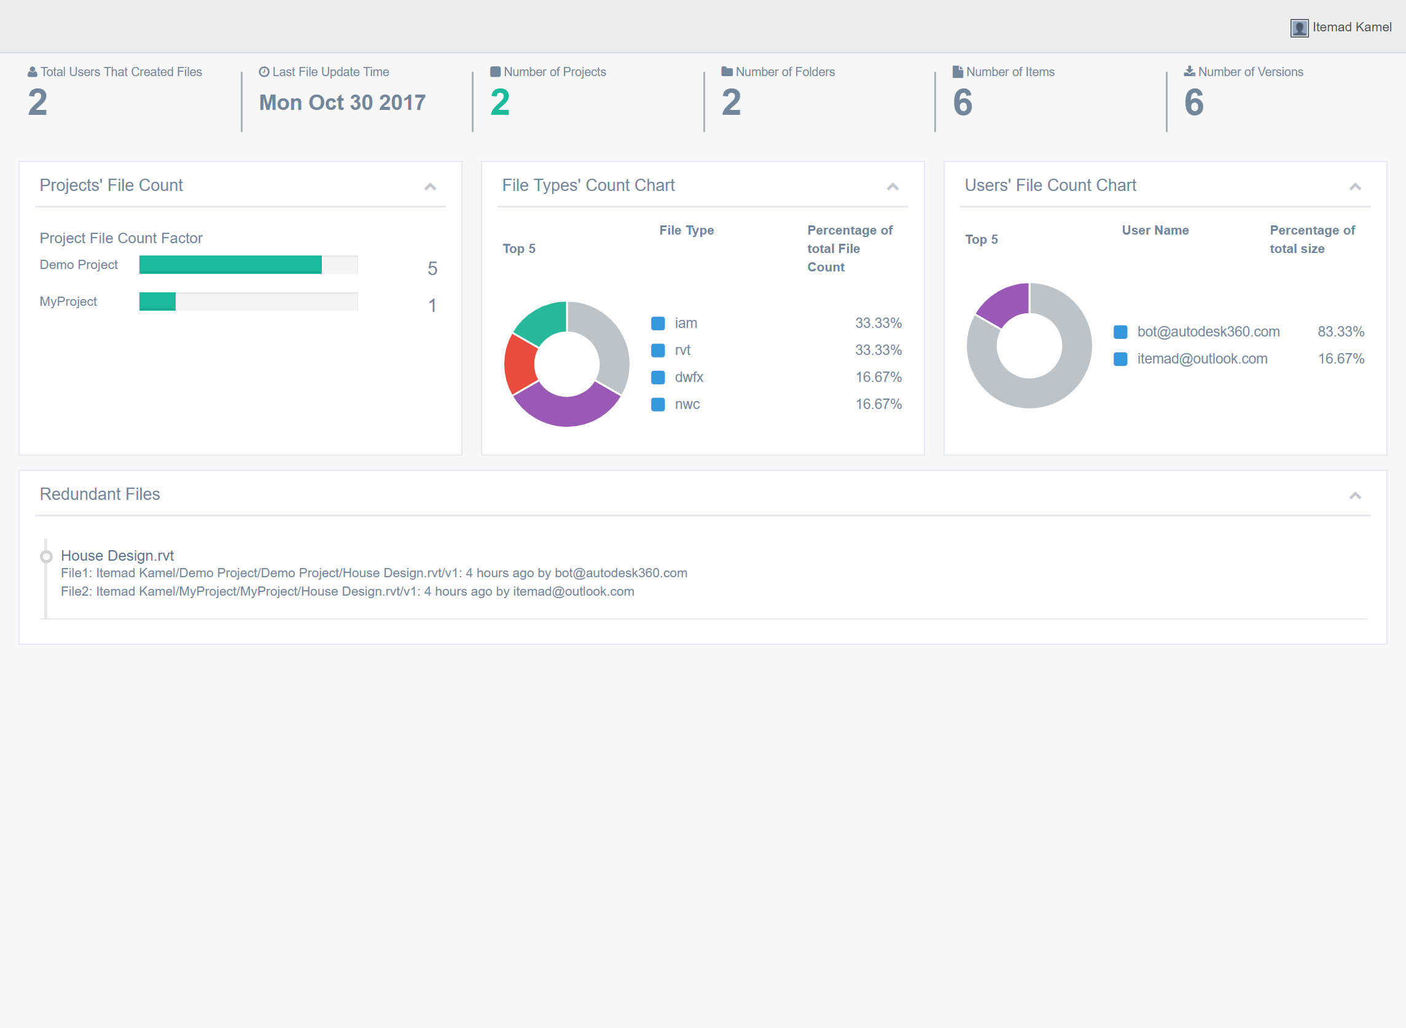Collapse the Redundant Files panel
Image resolution: width=1406 pixels, height=1028 pixels.
[1355, 496]
